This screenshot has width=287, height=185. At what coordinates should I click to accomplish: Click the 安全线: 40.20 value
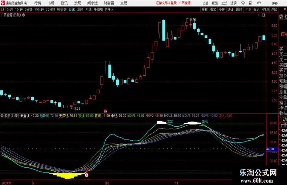click(x=29, y=116)
